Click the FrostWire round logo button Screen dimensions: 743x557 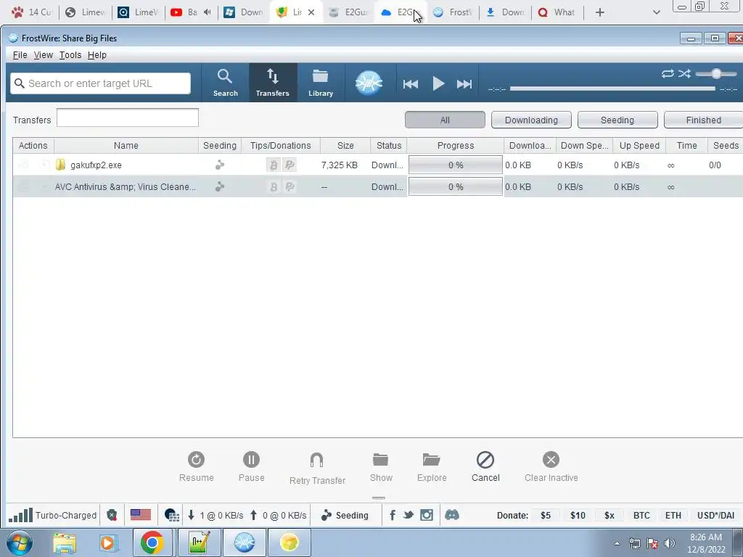(369, 83)
